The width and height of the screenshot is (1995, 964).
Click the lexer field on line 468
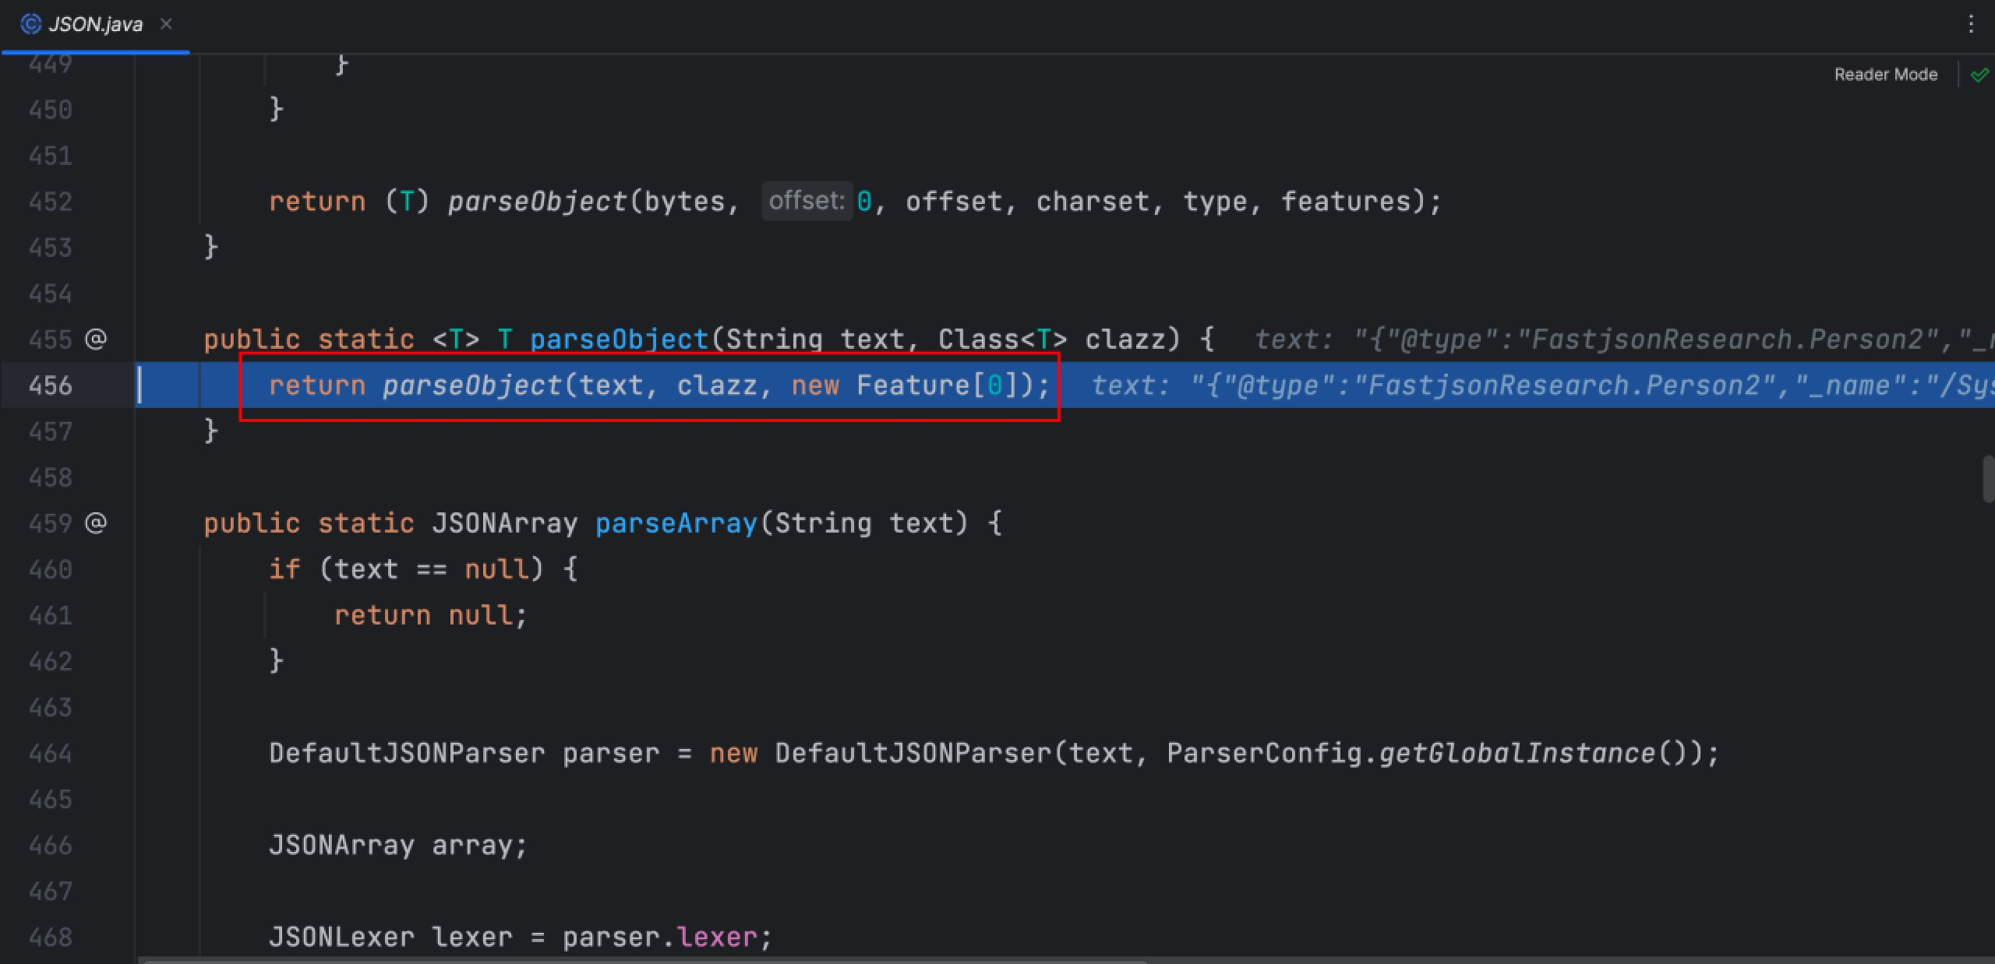(x=716, y=937)
